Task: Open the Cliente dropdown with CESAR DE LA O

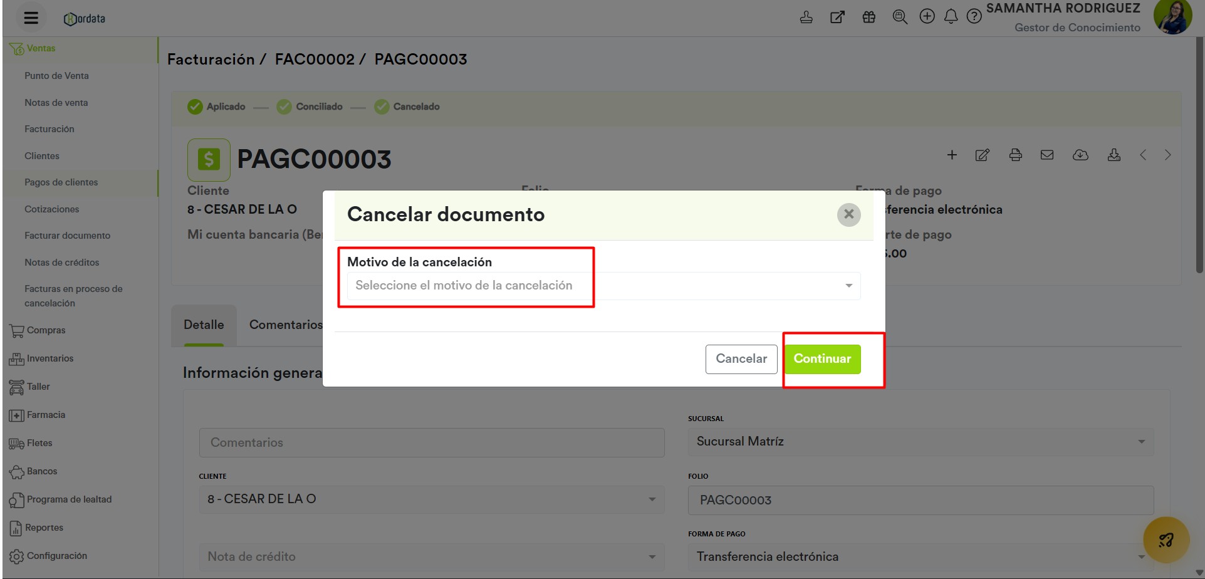Action: click(431, 499)
